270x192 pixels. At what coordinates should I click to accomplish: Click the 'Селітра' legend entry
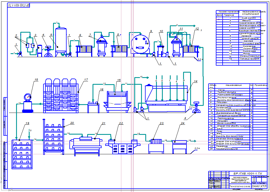tap(248, 41)
